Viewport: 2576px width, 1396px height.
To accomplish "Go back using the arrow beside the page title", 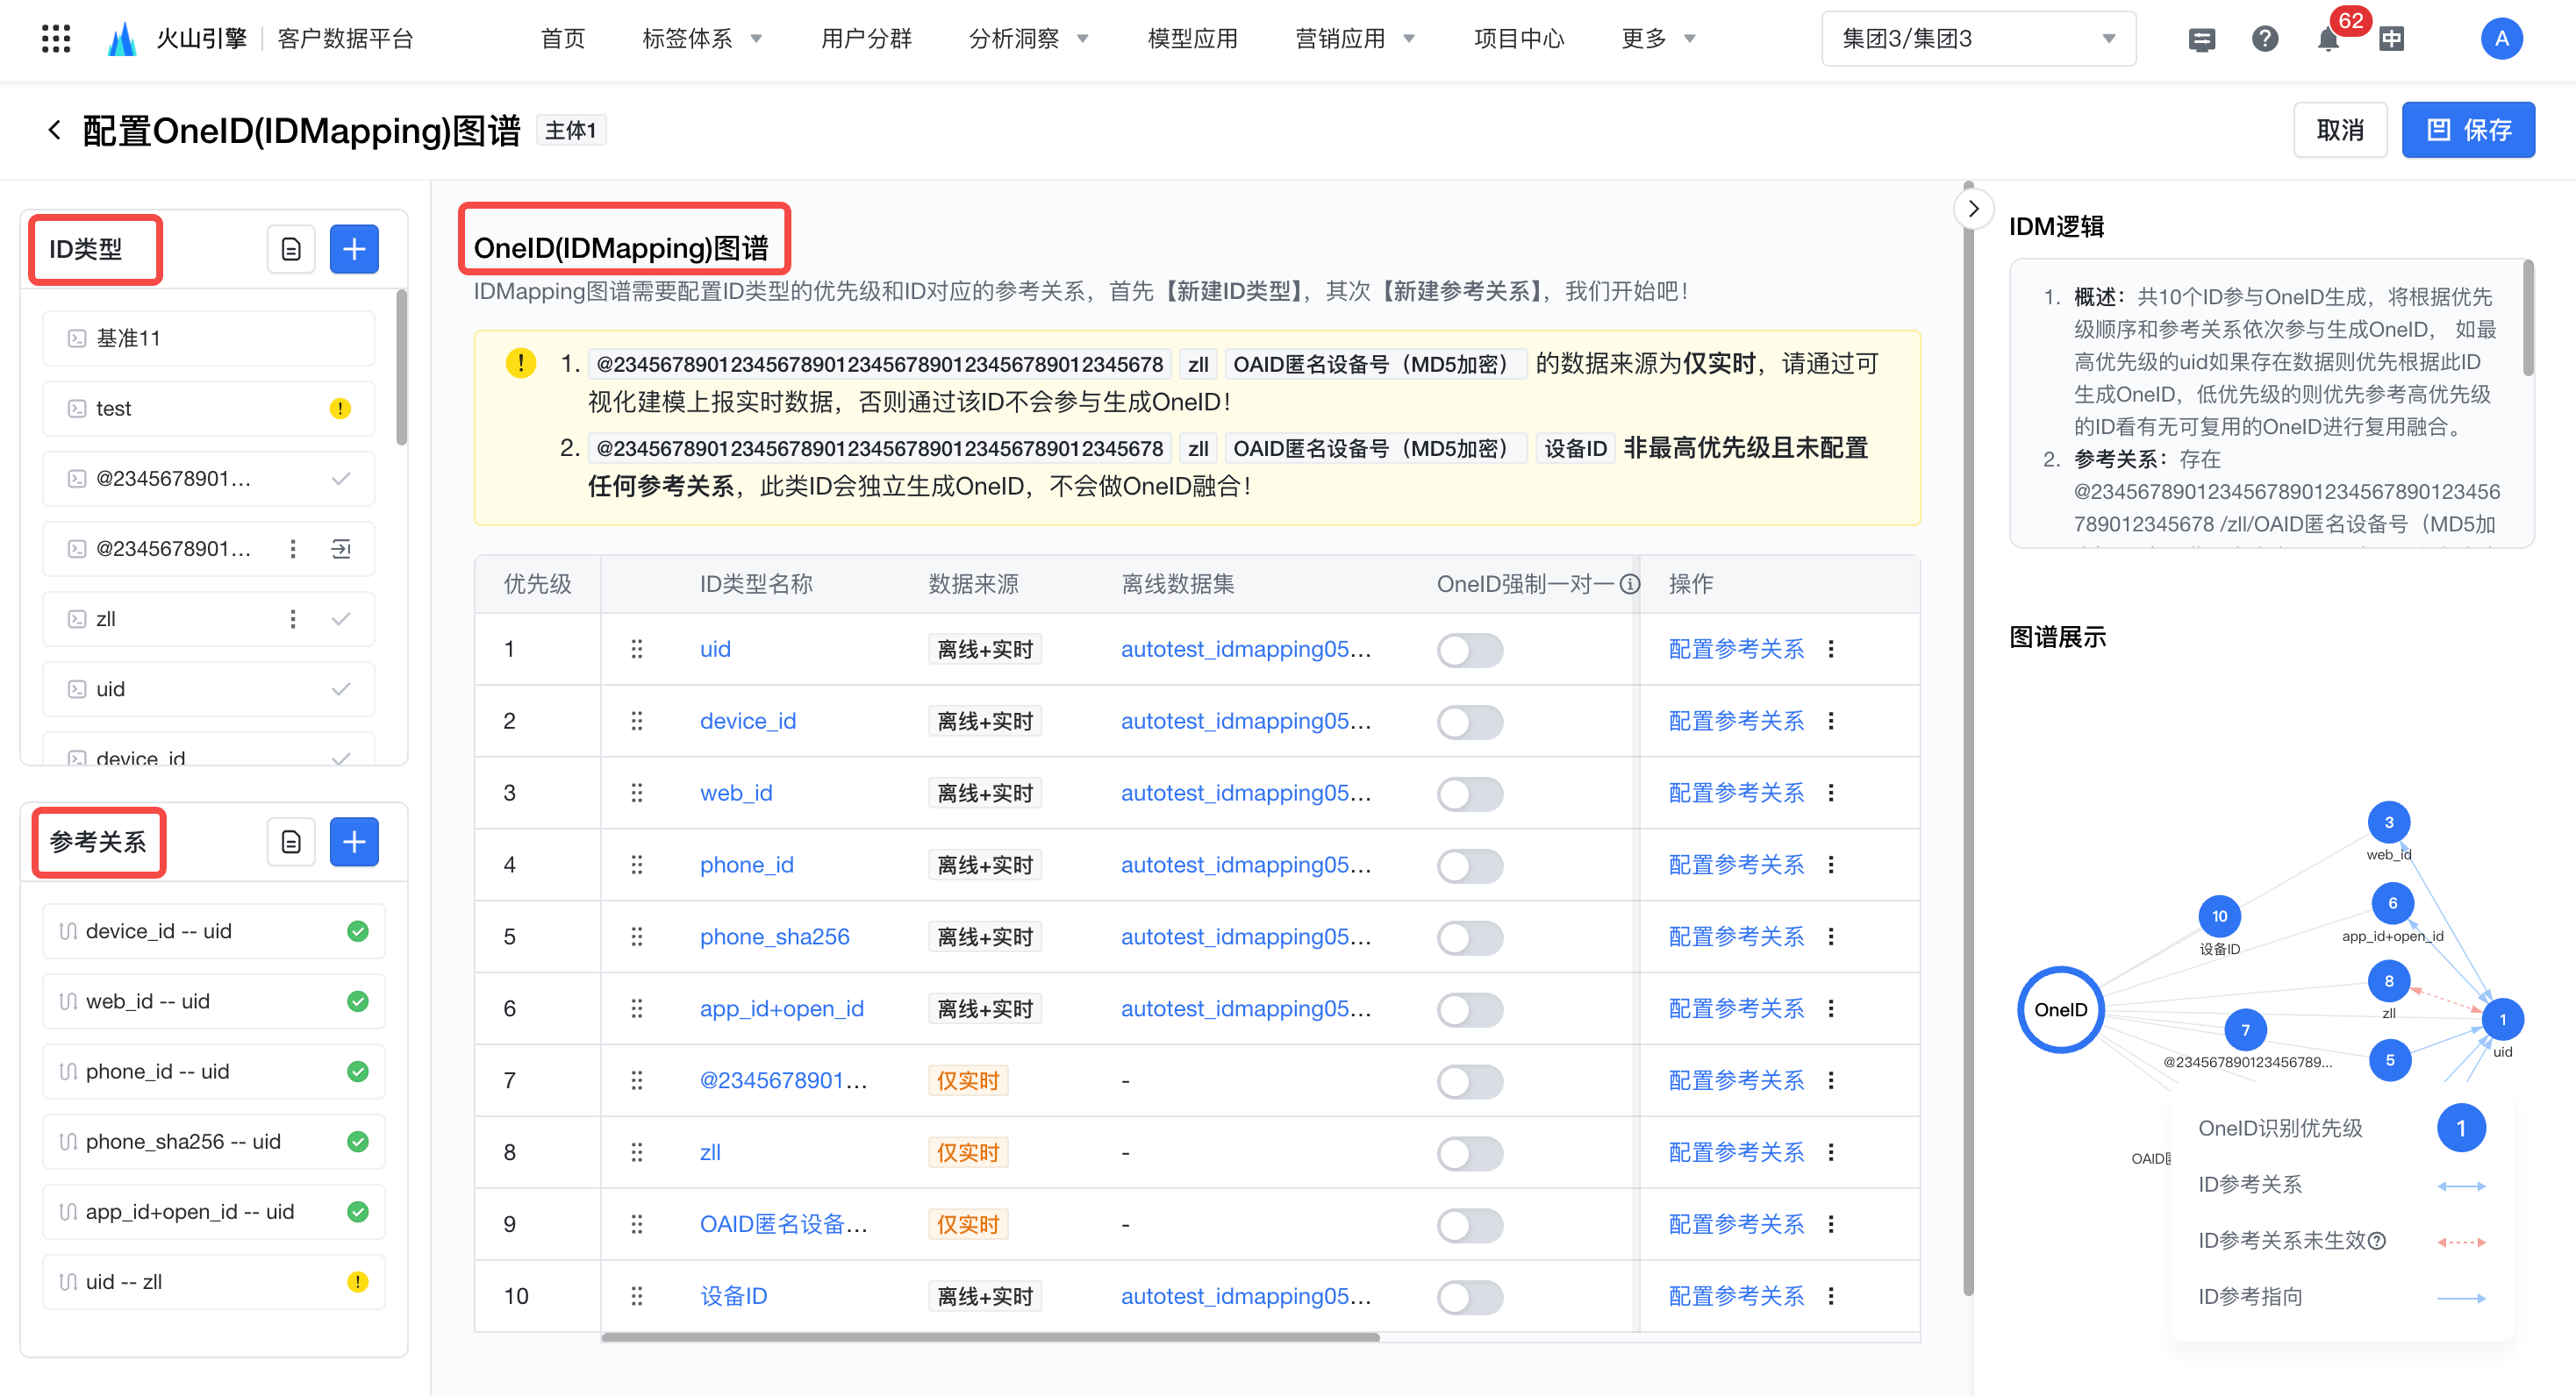I will pyautogui.click(x=54, y=130).
